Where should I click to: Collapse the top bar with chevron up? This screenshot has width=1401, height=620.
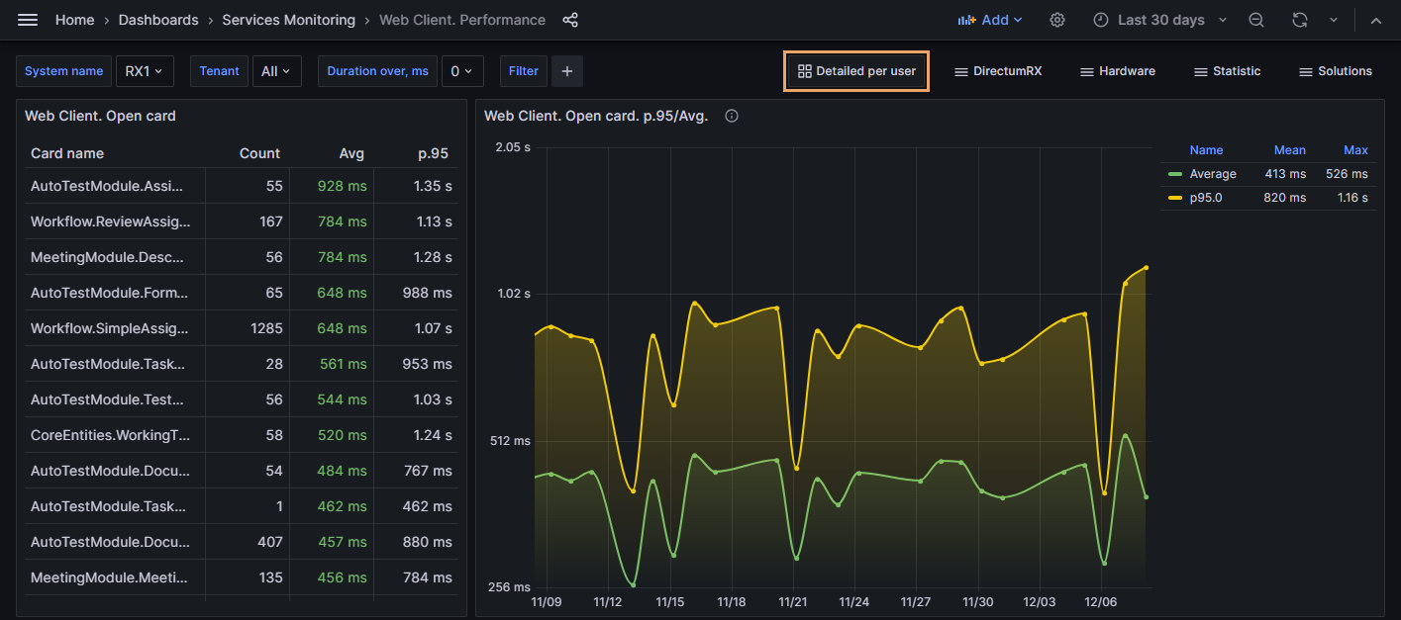click(1375, 20)
